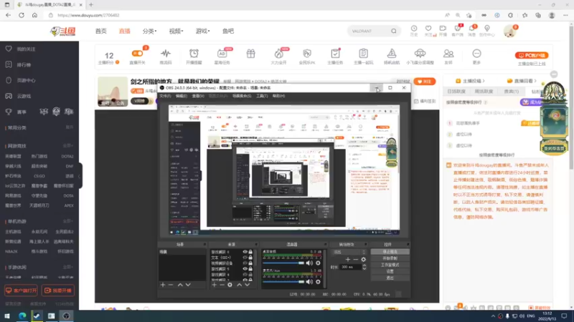Adjust the desktop audio volume slider

(283, 263)
